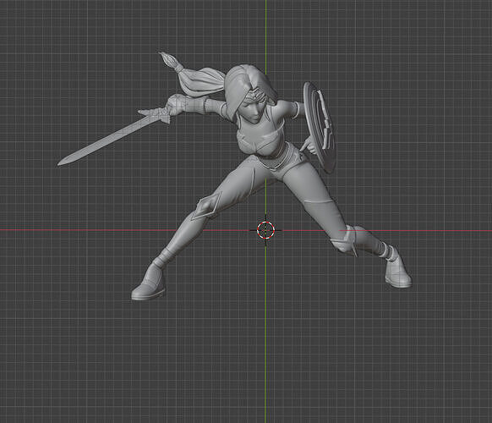Click the round shield on the model
The width and height of the screenshot is (492, 423).
coord(319,128)
